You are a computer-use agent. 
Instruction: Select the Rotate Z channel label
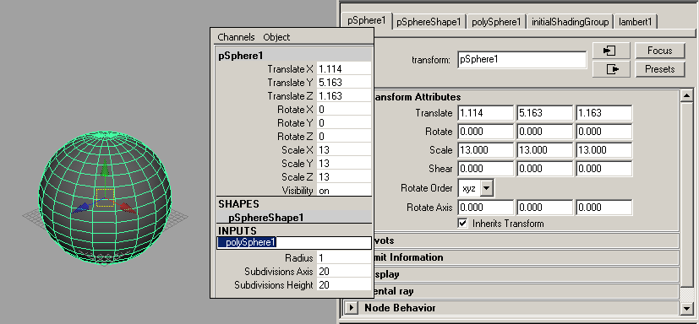click(295, 137)
